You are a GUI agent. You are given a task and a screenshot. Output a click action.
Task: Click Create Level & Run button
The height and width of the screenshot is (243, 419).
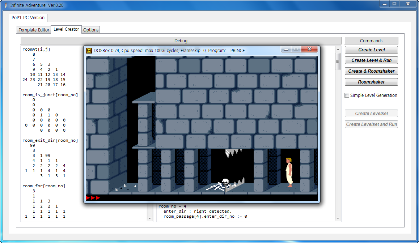point(371,60)
